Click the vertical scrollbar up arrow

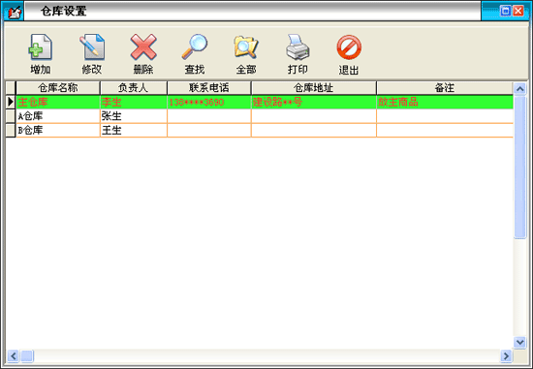coord(519,89)
